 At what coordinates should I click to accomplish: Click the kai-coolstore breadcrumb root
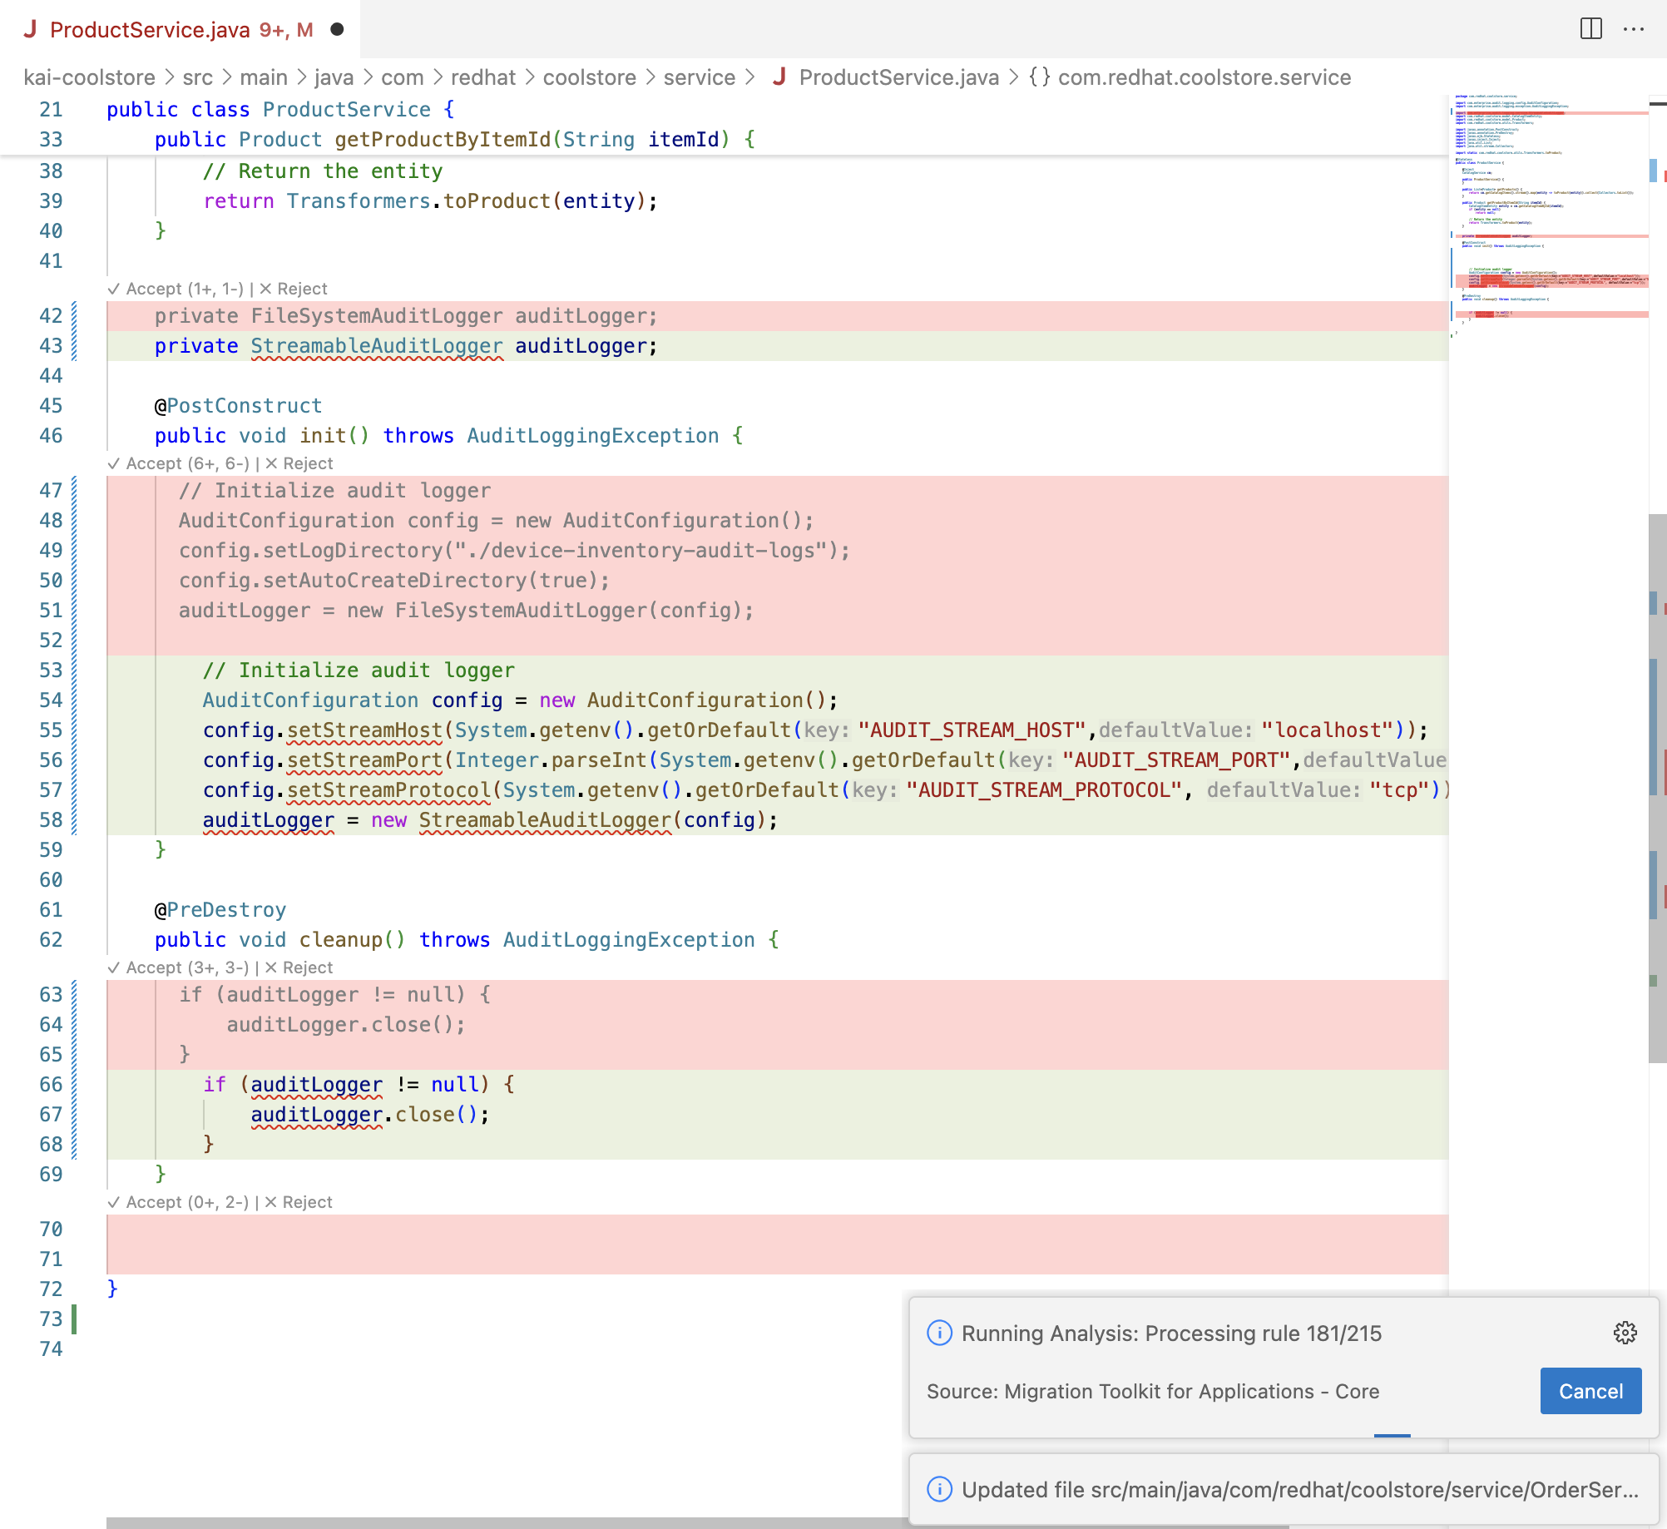[89, 77]
